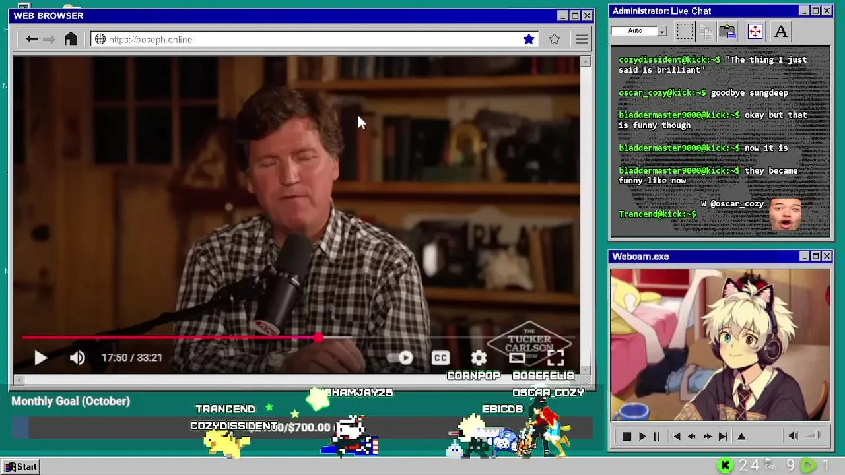
Task: Enter fullscreen on the video player
Action: (555, 358)
